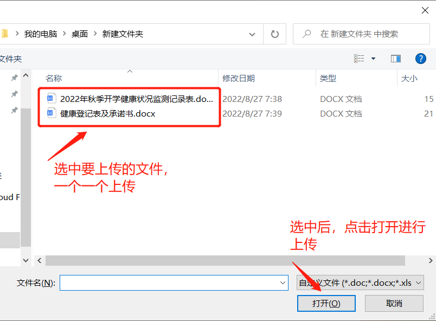Expand chevron between 桌面 and 新建文件夹
The image size is (436, 321).
tap(95, 34)
